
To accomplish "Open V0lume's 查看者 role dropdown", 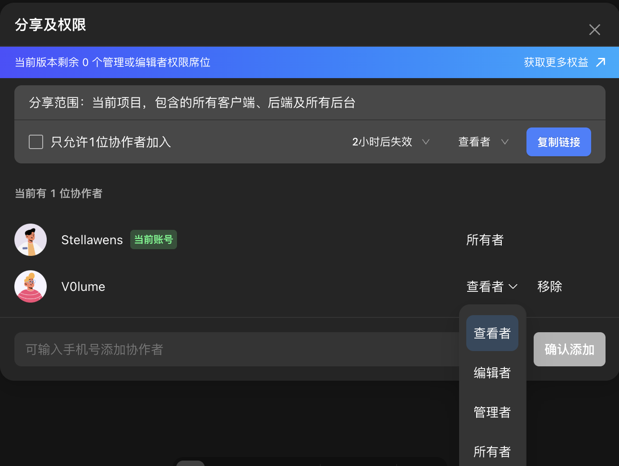I will pyautogui.click(x=492, y=286).
